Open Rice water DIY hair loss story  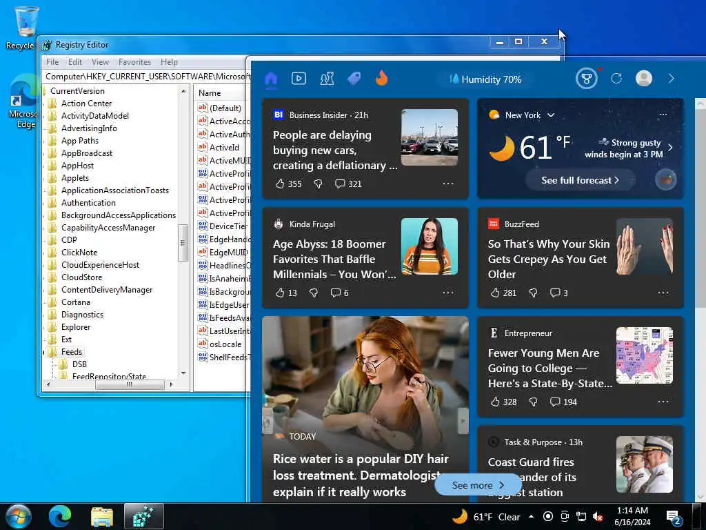[361, 475]
